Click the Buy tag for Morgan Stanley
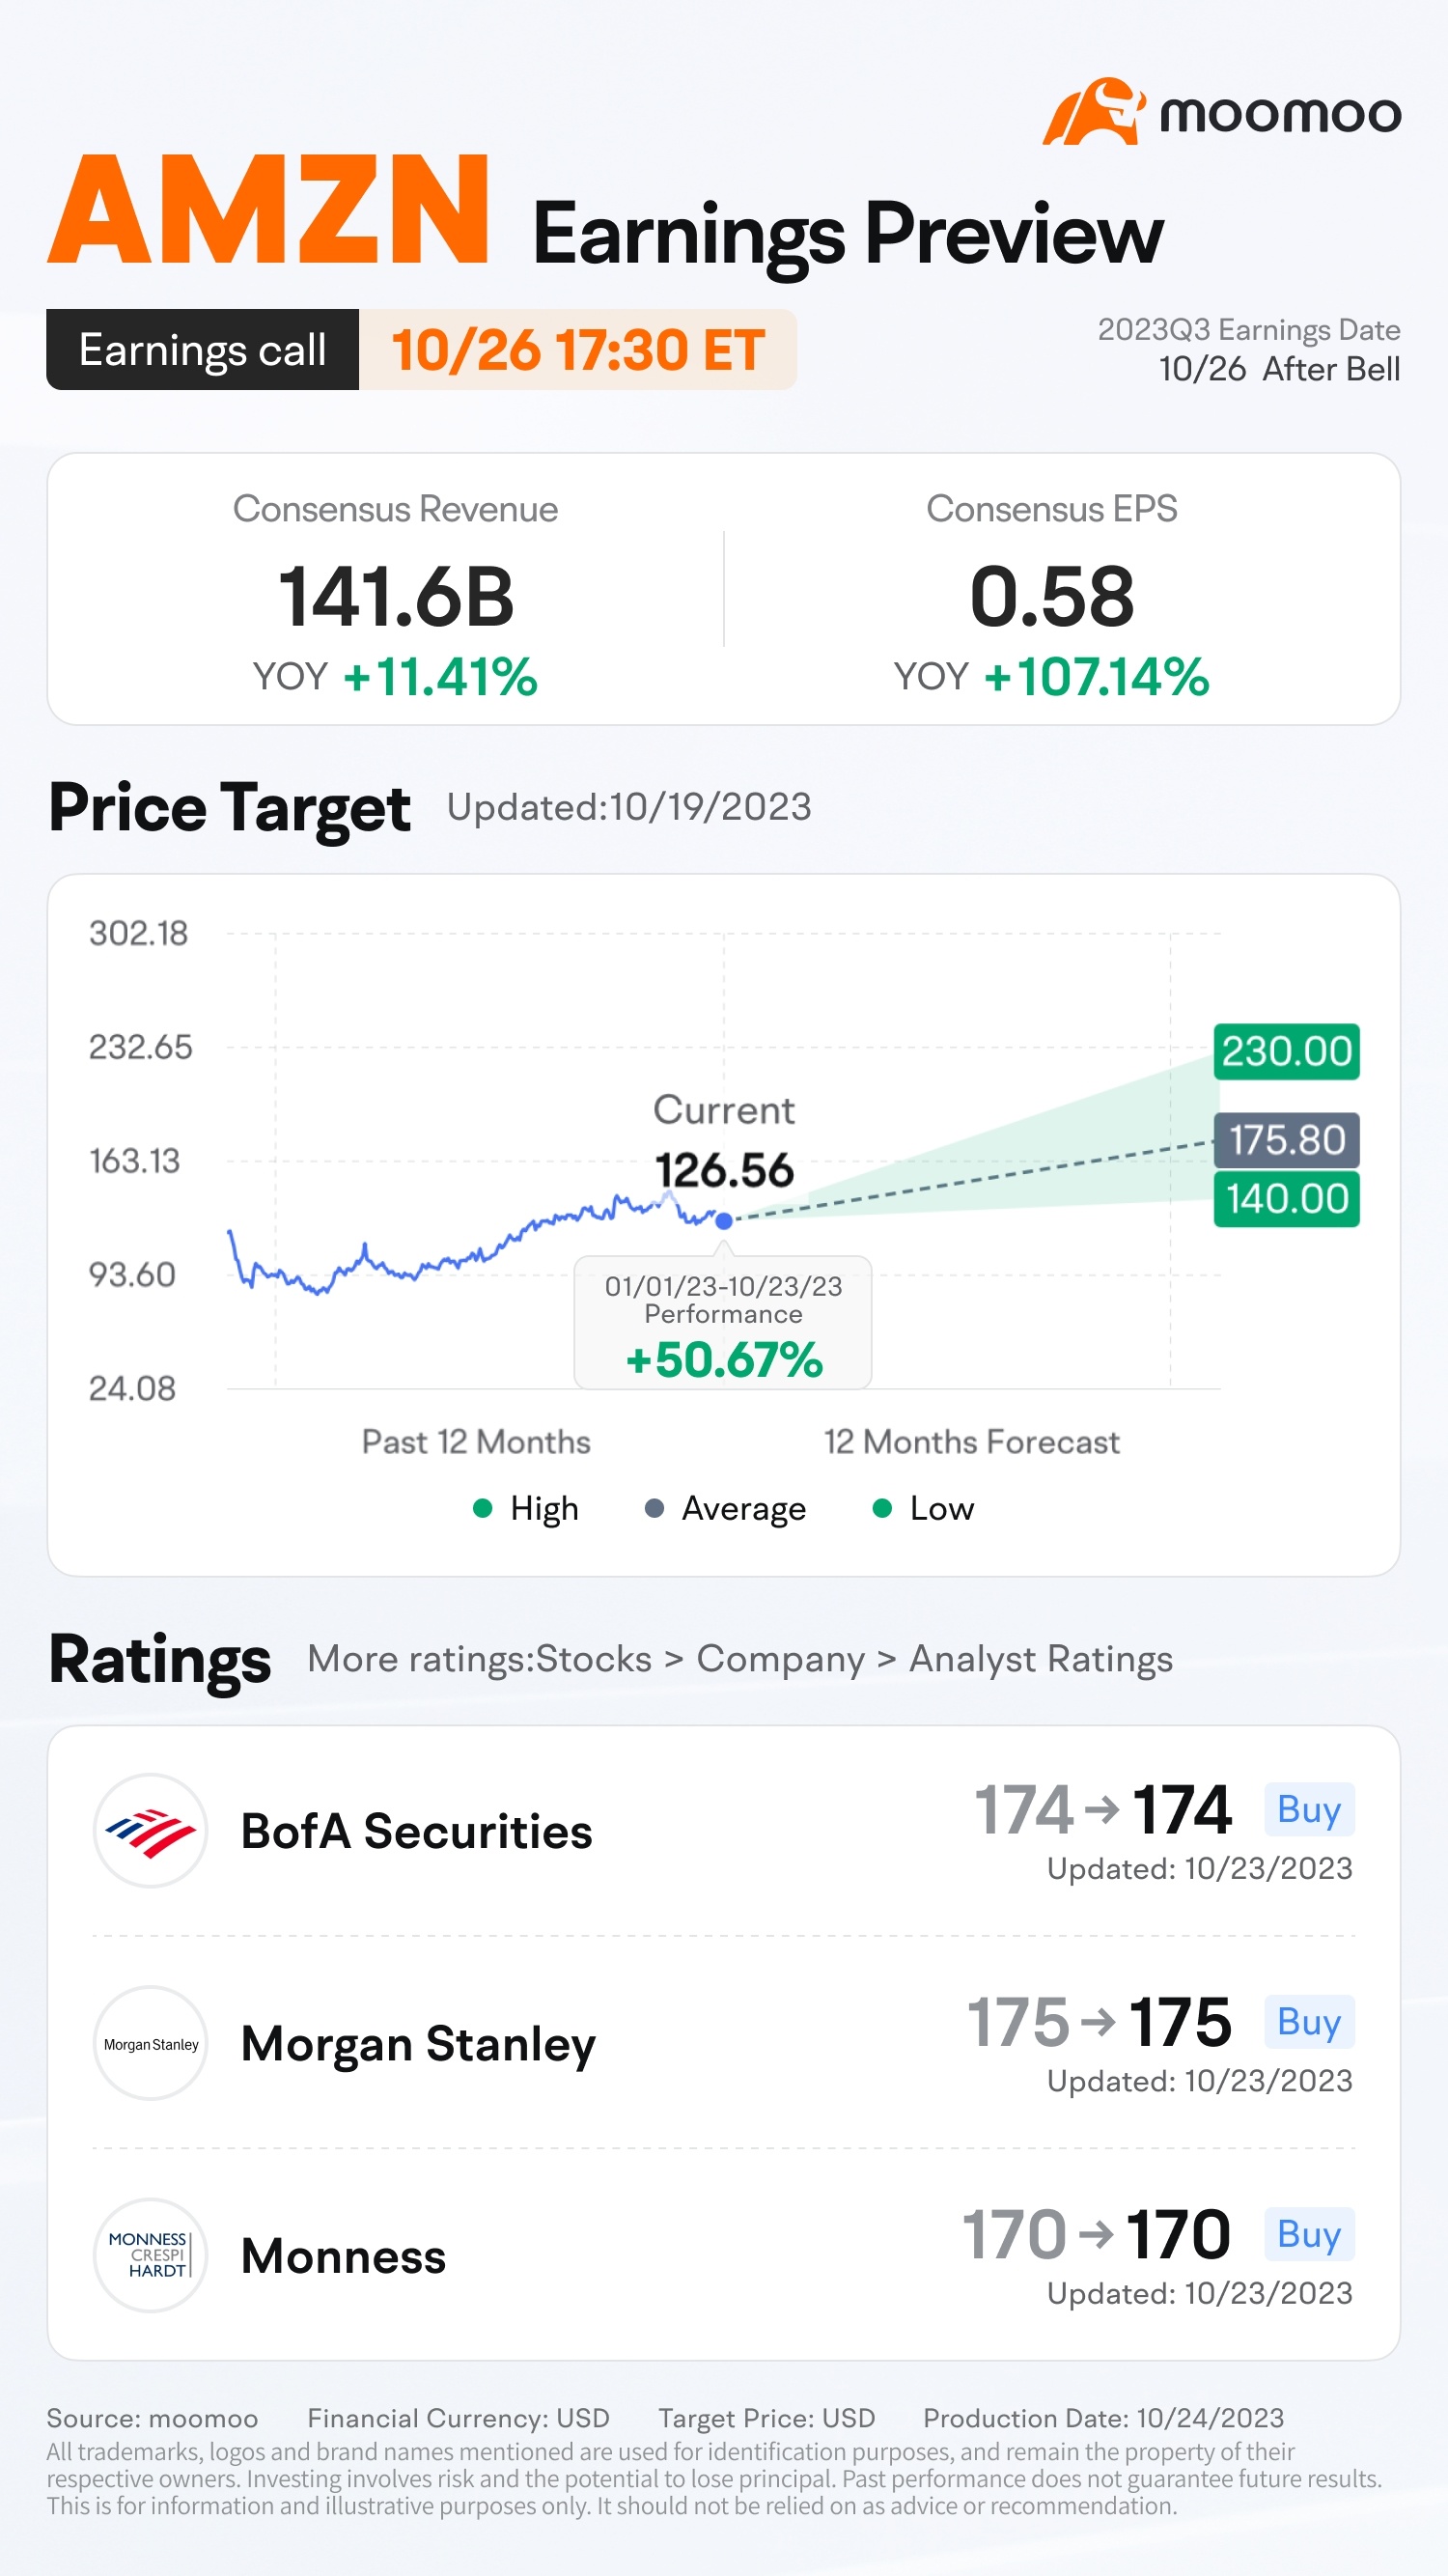This screenshot has width=1448, height=2576. coord(1309,2021)
